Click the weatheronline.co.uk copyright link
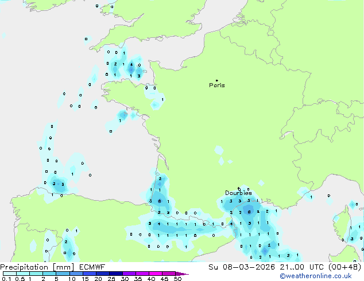Screen dimensions: 364x281 click(x=316, y=276)
